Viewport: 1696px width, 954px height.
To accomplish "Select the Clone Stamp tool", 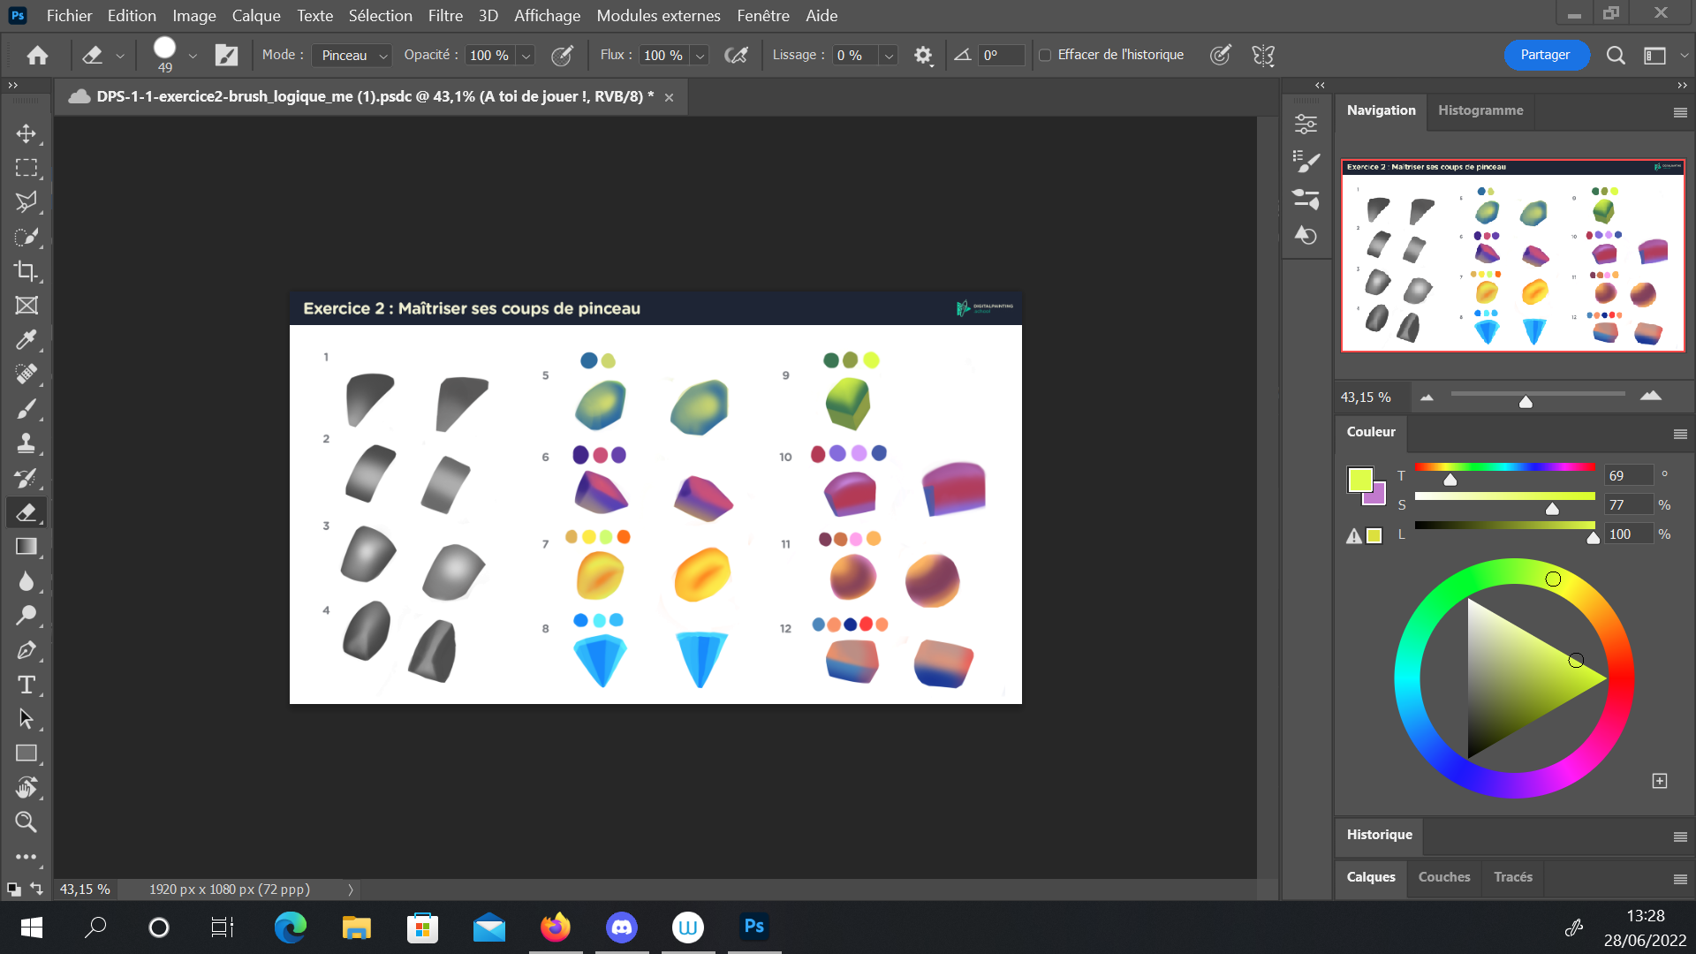I will click(x=26, y=443).
